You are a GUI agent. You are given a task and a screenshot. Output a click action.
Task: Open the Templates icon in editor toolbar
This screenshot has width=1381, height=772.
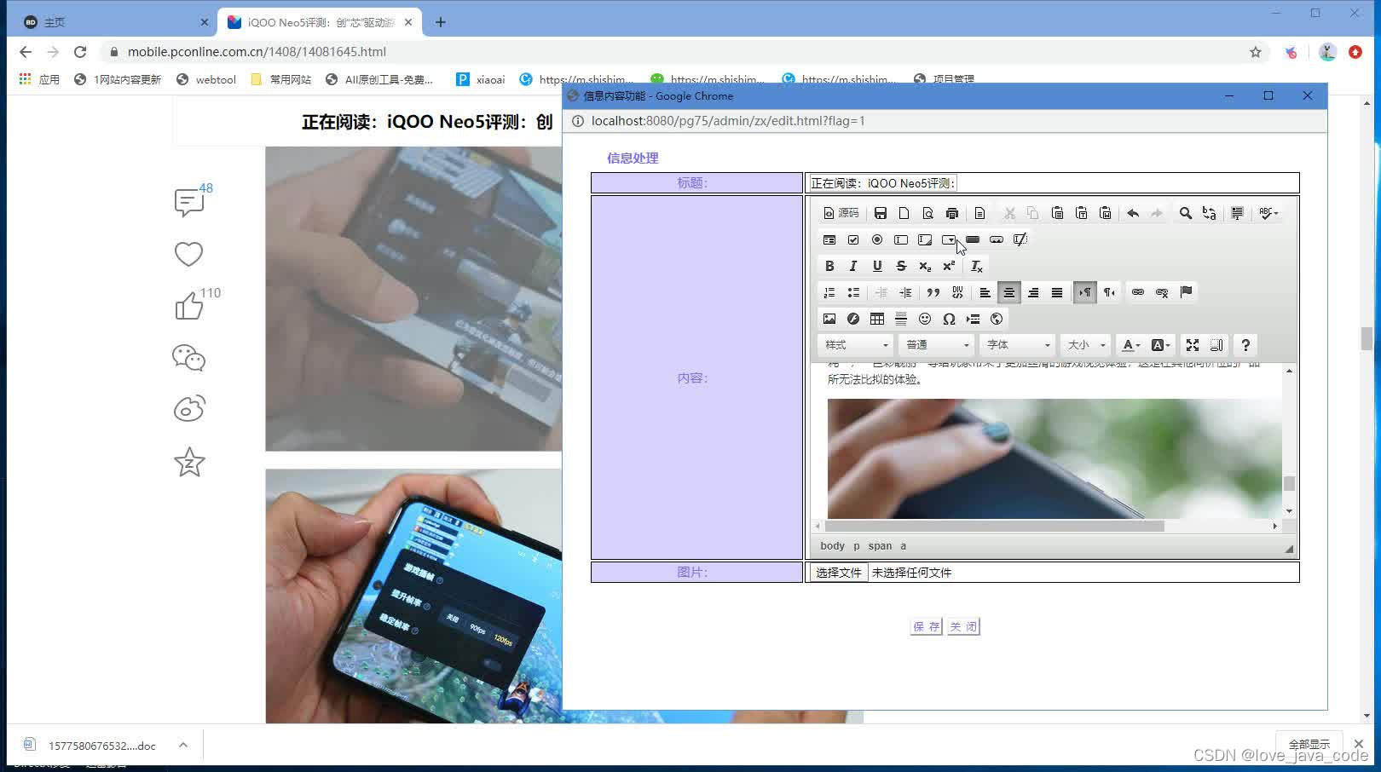point(979,213)
